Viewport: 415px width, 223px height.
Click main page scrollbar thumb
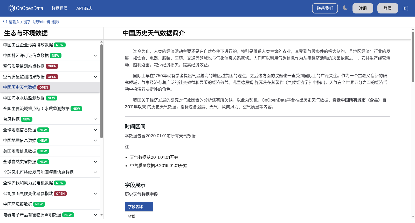click(x=413, y=57)
